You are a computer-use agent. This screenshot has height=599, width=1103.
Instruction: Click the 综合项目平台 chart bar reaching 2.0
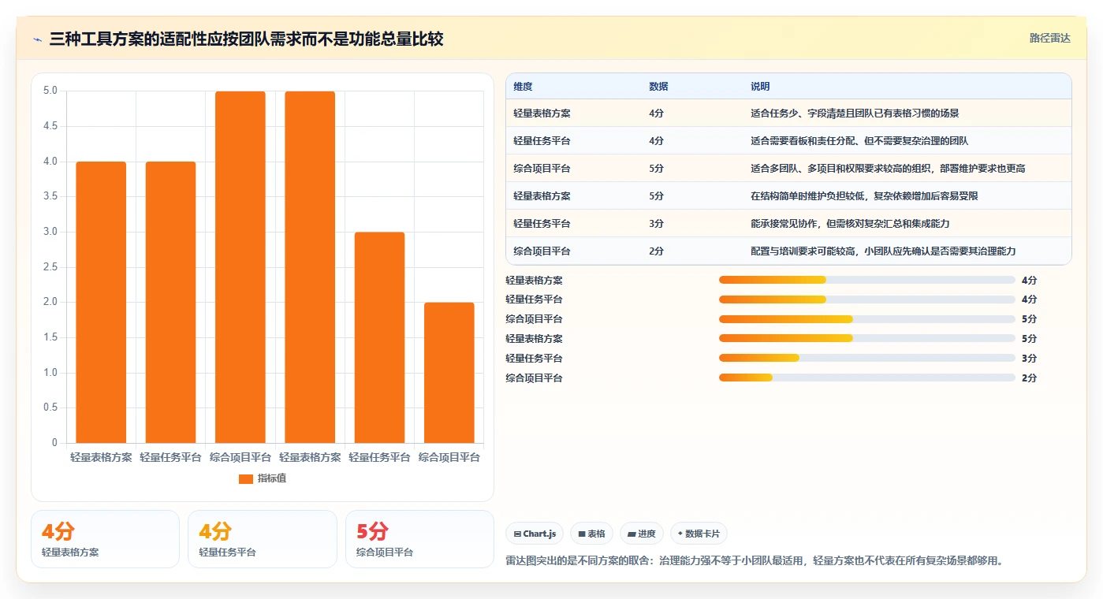449,373
